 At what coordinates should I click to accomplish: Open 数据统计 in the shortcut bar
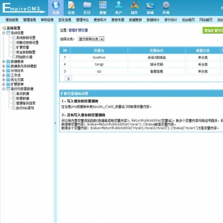[x=153, y=20]
